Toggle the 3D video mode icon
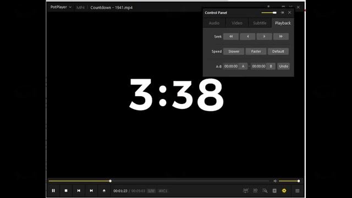Image resolution: width=352 pixels, height=198 pixels. click(255, 191)
